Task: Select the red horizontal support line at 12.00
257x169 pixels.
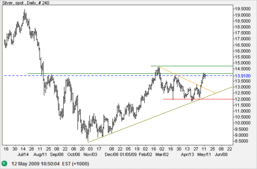Action: tap(198, 99)
